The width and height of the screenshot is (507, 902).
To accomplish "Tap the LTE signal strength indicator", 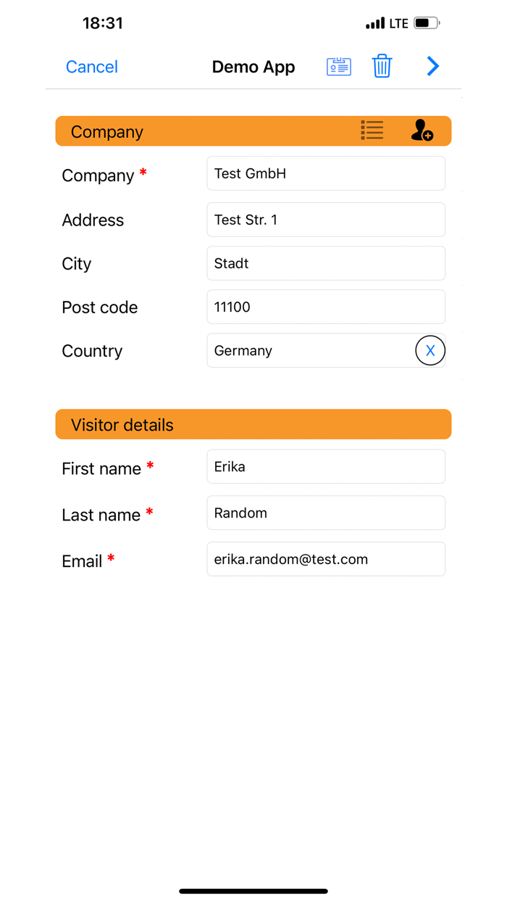I will point(387,23).
